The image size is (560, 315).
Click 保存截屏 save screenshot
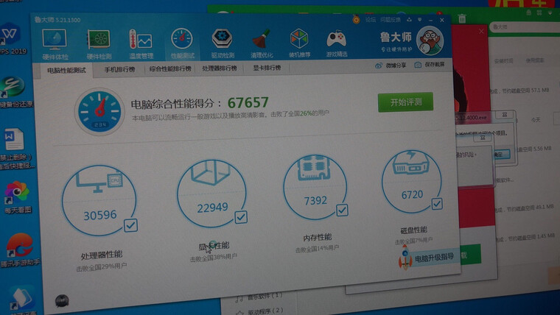point(430,65)
